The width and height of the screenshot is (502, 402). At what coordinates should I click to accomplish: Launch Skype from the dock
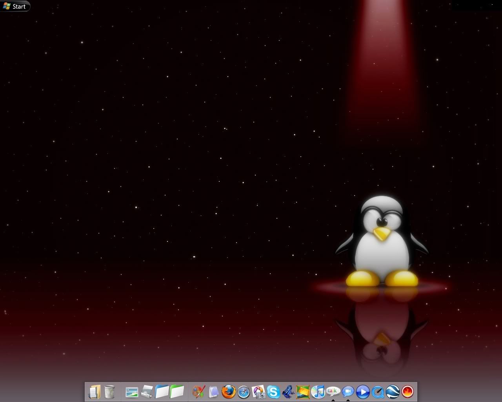tap(273, 392)
